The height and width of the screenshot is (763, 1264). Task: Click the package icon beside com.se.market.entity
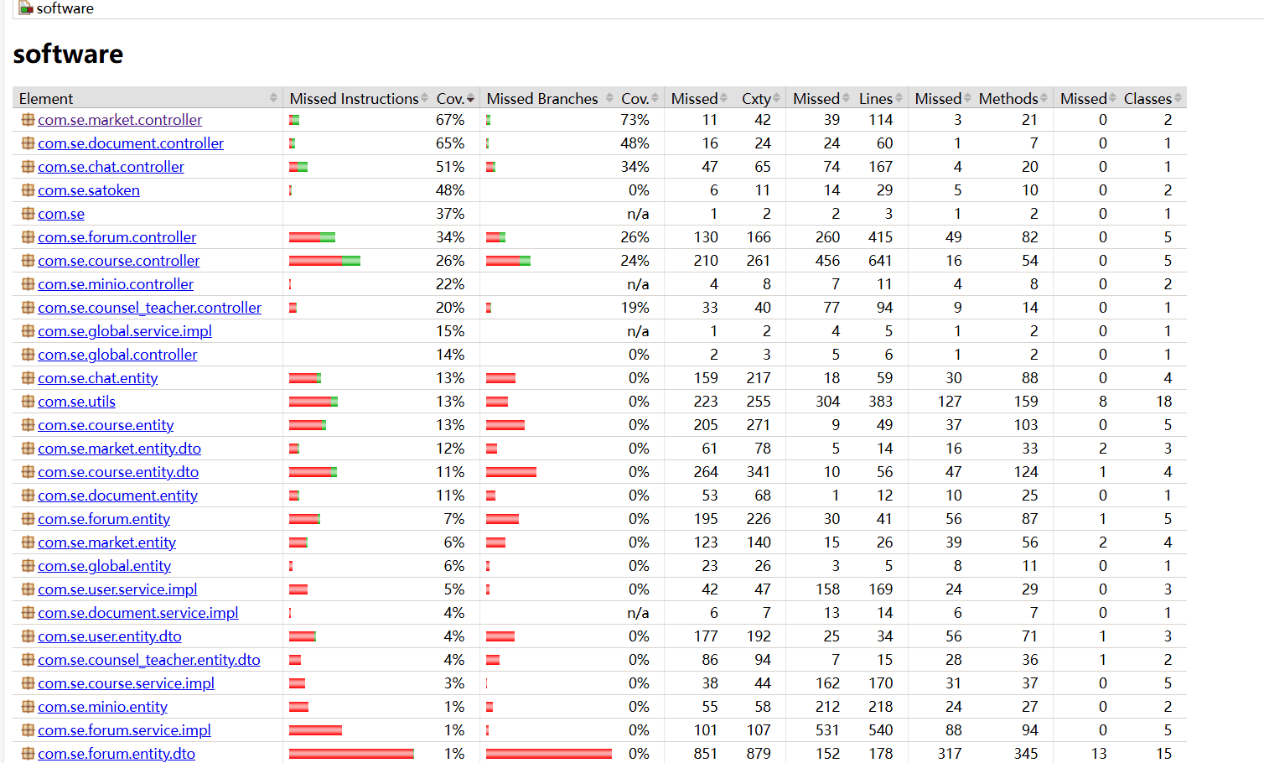[x=28, y=542]
